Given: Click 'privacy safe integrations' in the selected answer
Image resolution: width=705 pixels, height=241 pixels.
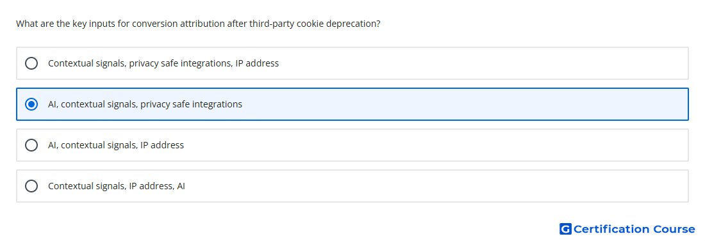Looking at the screenshot, I should (191, 104).
